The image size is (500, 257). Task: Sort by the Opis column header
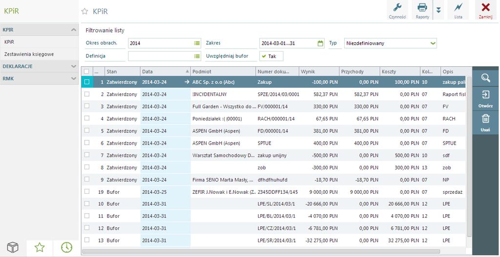[453, 72]
